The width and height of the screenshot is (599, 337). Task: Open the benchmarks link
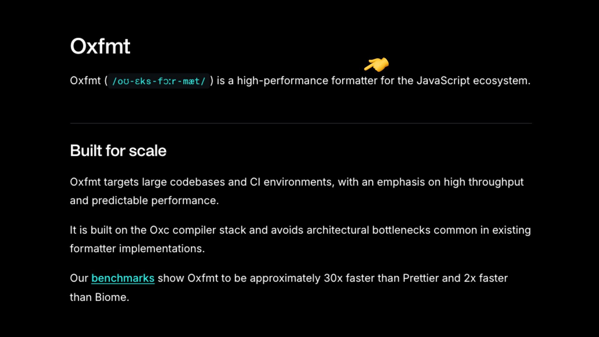coord(123,278)
